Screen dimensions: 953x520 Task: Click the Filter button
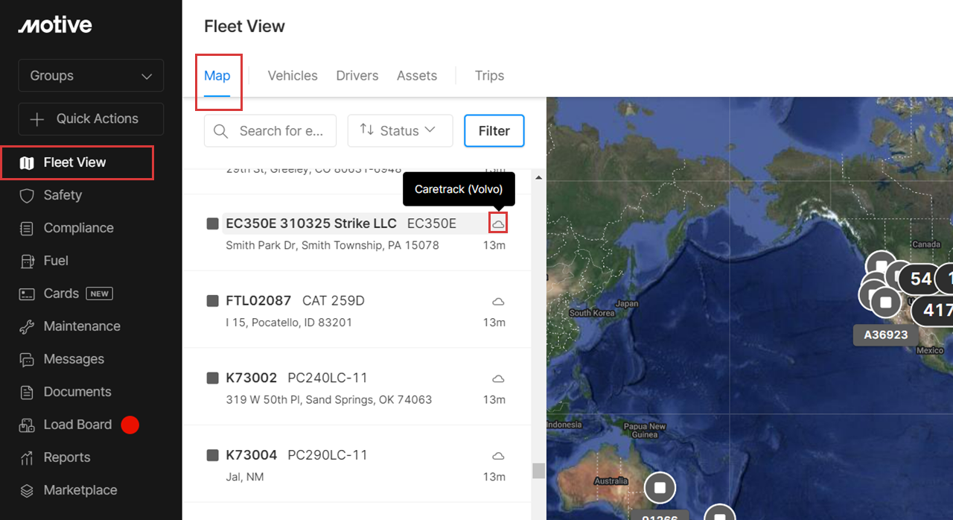(x=494, y=130)
